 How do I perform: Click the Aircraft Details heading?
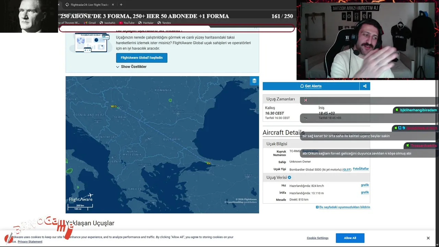point(284,133)
